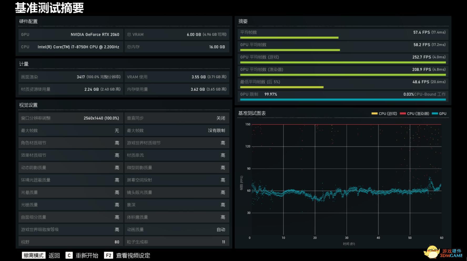Click the C key icon for restart
The width and height of the screenshot is (467, 261).
click(69, 255)
